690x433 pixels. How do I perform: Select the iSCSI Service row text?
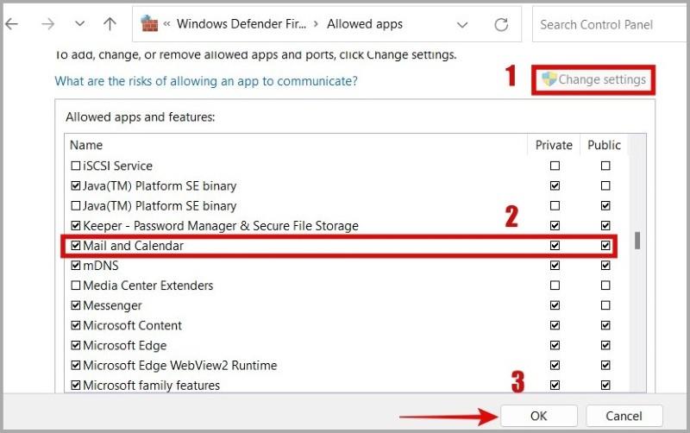(118, 166)
